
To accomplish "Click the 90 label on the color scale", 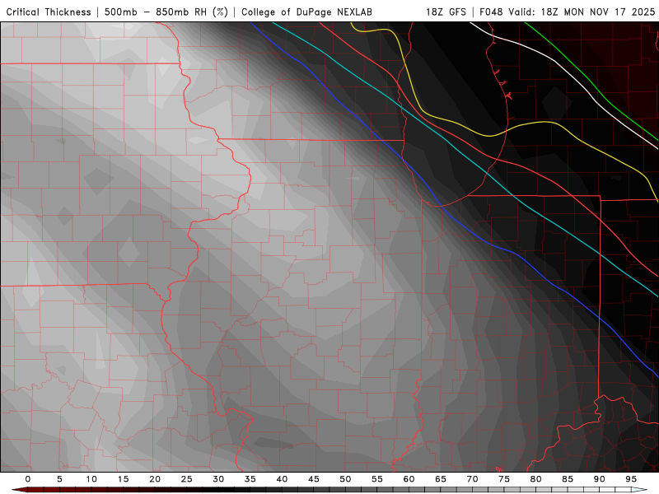I will pyautogui.click(x=600, y=479).
